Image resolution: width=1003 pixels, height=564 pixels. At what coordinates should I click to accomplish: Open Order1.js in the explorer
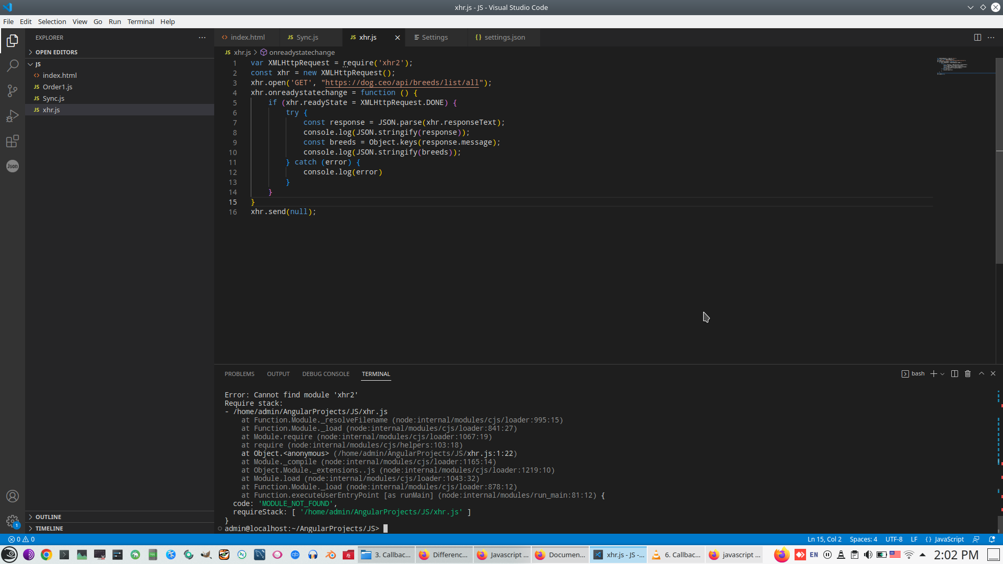(57, 87)
